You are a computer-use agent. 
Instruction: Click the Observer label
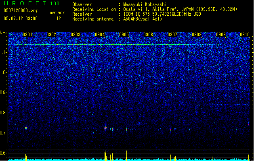point(82,4)
